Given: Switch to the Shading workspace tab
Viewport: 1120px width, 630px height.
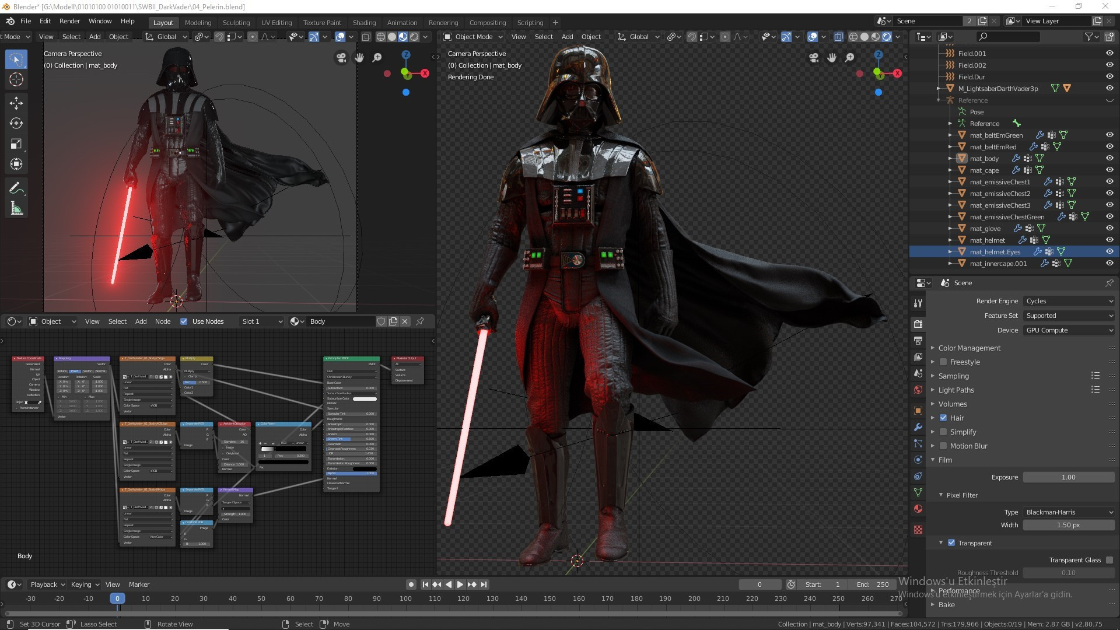Looking at the screenshot, I should 364,23.
